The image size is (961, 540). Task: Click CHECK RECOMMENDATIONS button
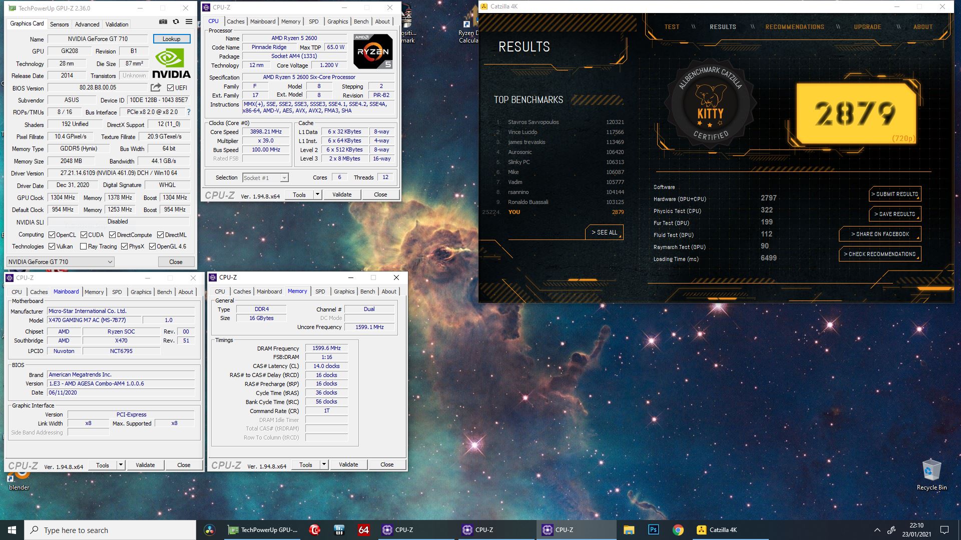tap(880, 254)
